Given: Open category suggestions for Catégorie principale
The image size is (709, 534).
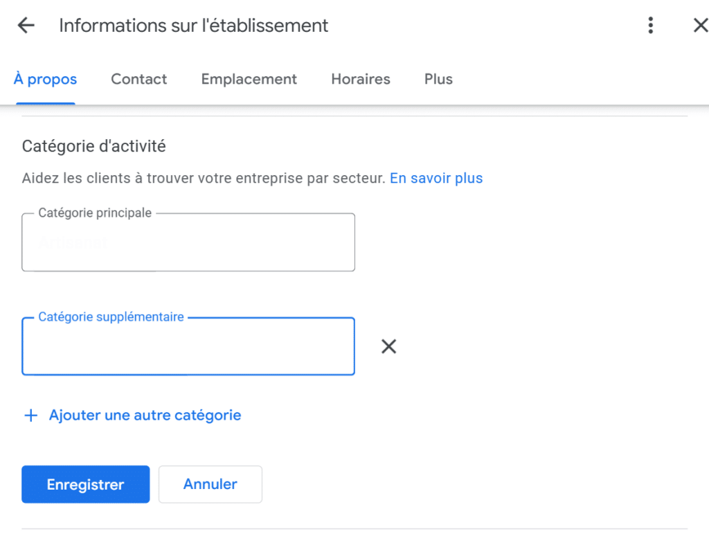Looking at the screenshot, I should pyautogui.click(x=188, y=242).
